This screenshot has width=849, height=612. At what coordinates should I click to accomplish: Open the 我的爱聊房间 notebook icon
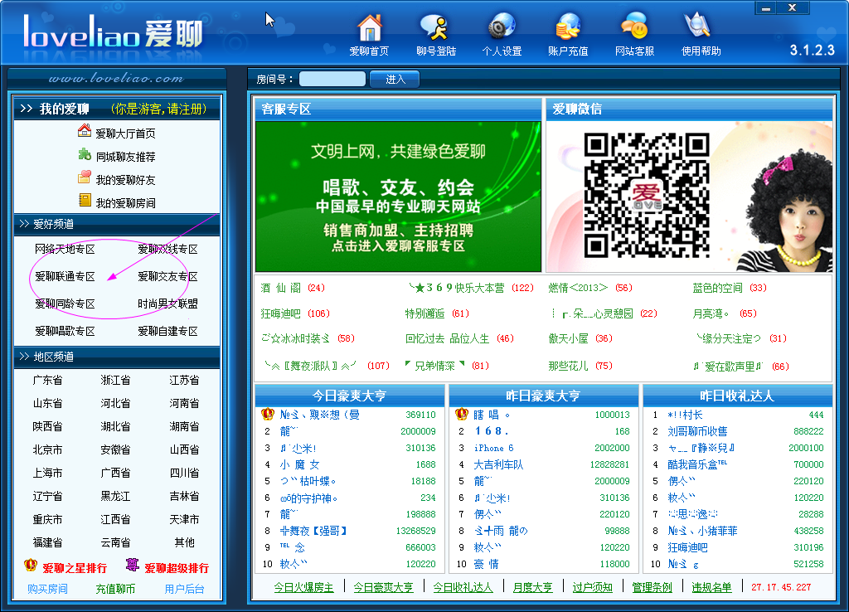coord(85,201)
